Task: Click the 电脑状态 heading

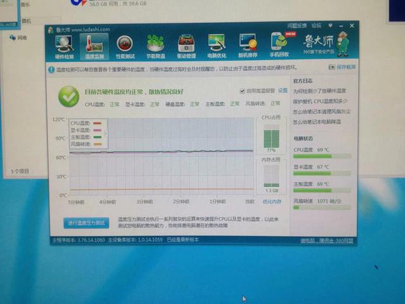Action: [x=303, y=139]
